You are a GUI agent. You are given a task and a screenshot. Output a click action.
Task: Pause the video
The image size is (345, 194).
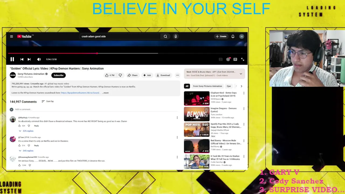[x=12, y=59]
